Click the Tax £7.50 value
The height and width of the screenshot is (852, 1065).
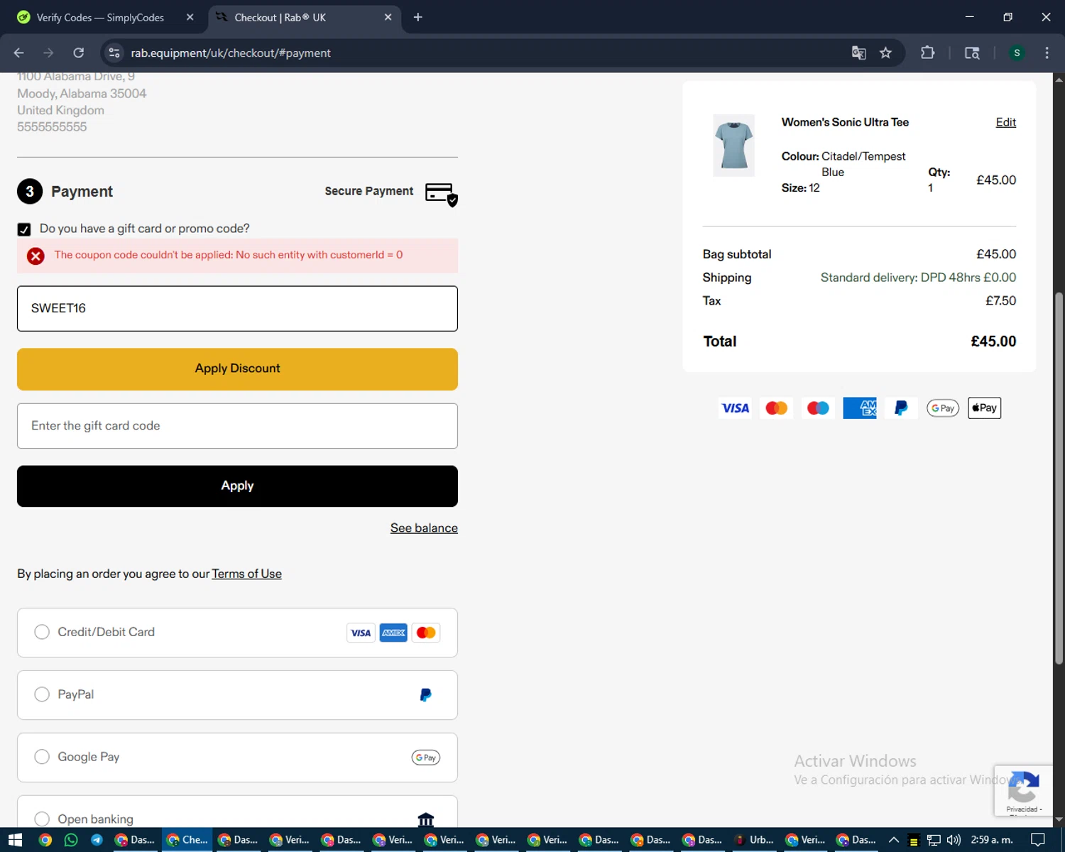1000,301
